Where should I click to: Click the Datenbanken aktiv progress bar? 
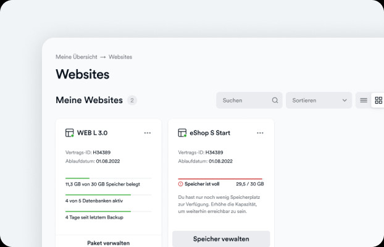pyautogui.click(x=109, y=195)
